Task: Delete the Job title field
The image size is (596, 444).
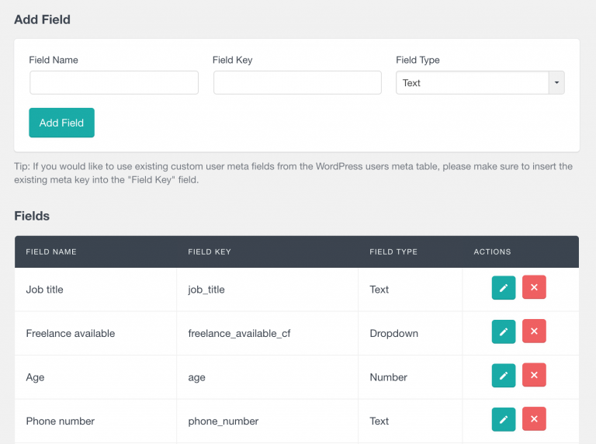Action: pos(534,288)
